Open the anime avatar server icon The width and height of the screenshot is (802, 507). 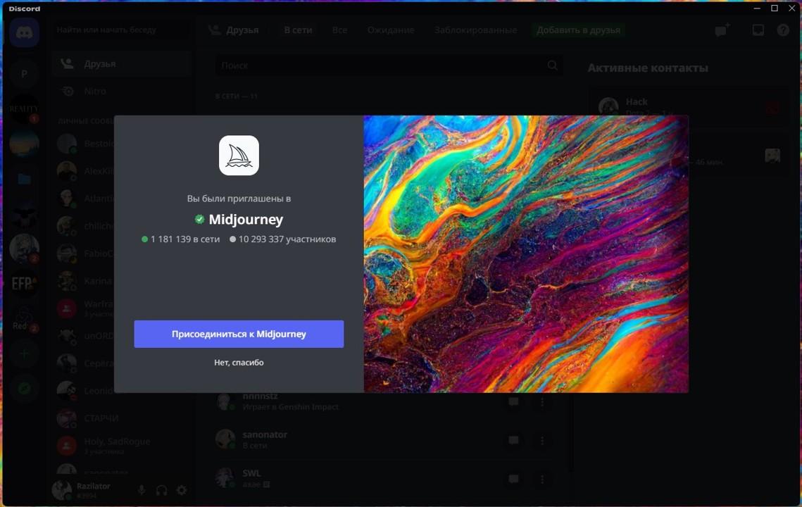point(24,249)
